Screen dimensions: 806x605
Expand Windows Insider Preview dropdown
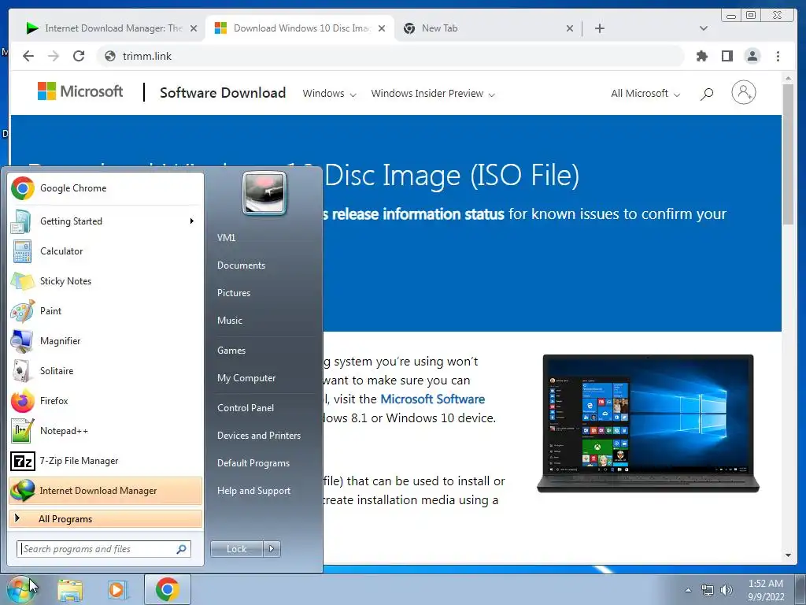coord(433,94)
